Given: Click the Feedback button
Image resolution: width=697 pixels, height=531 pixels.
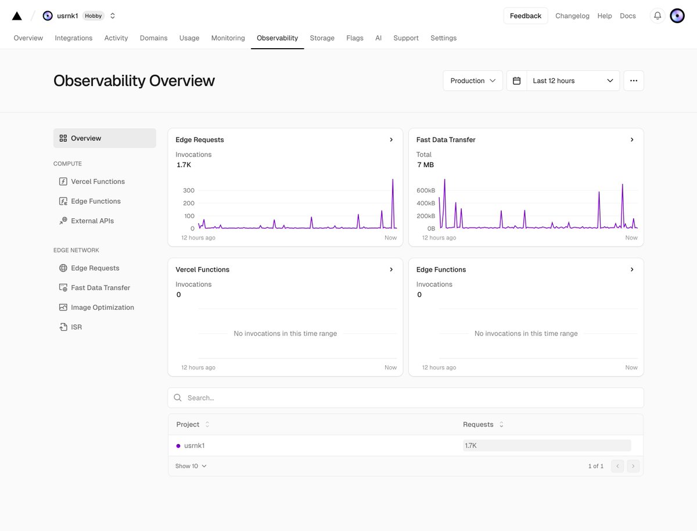Looking at the screenshot, I should (526, 16).
